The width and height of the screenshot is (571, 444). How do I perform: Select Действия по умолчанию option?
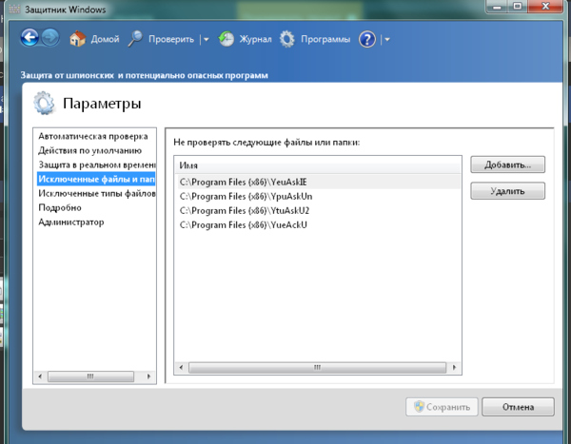click(90, 150)
